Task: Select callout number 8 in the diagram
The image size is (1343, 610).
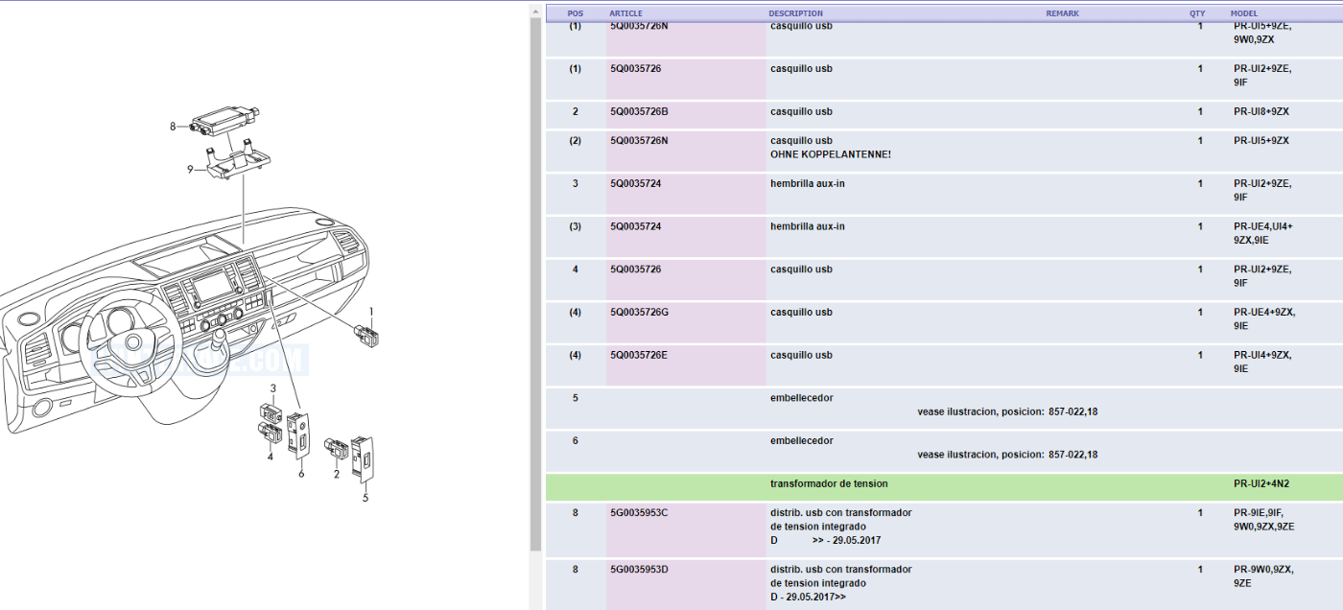Action: [x=174, y=127]
